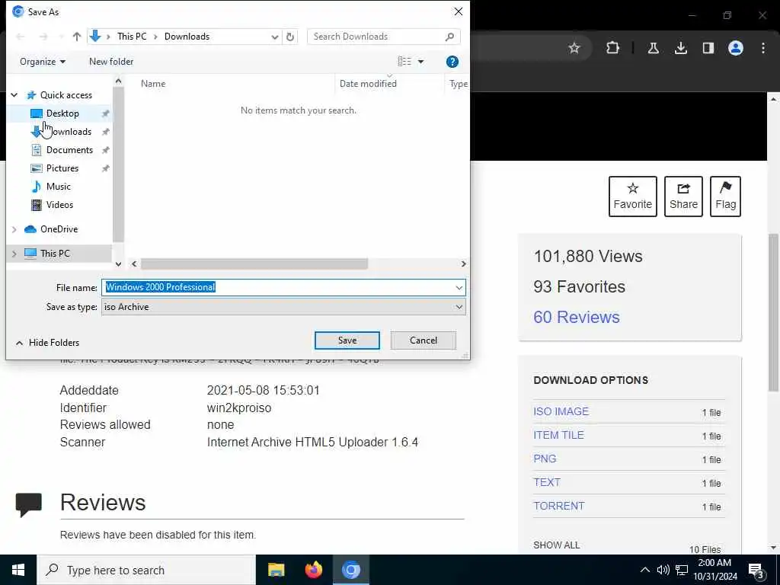780x585 pixels.
Task: Create a New folder
Action: click(x=111, y=62)
